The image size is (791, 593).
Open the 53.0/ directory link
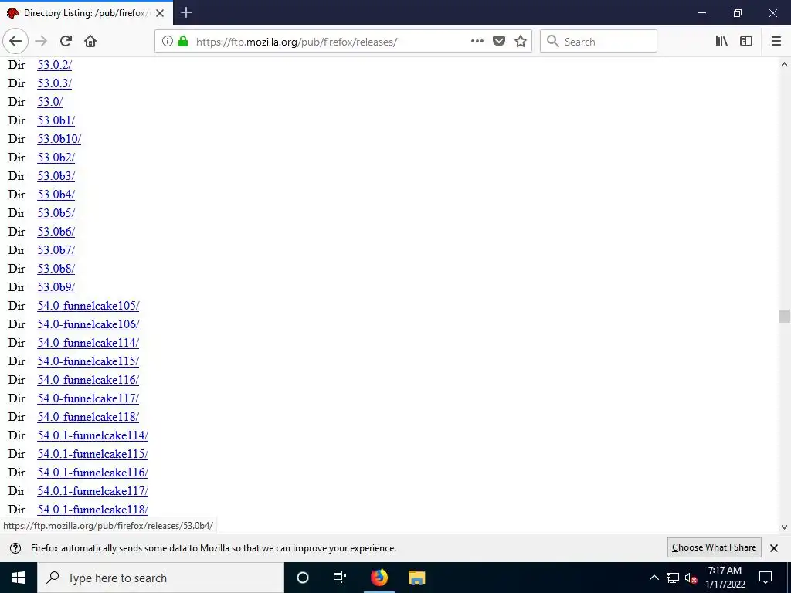50,103
